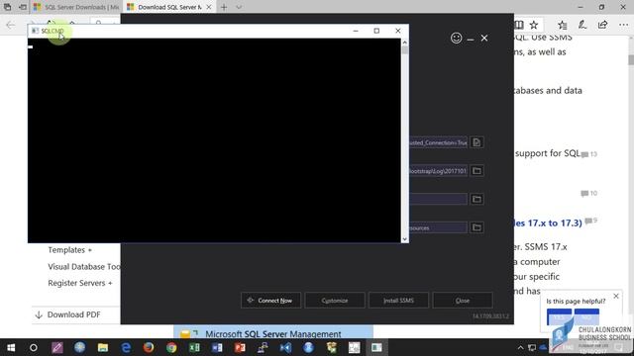
Task: Click the SQL log folder path field
Action: coord(438,171)
